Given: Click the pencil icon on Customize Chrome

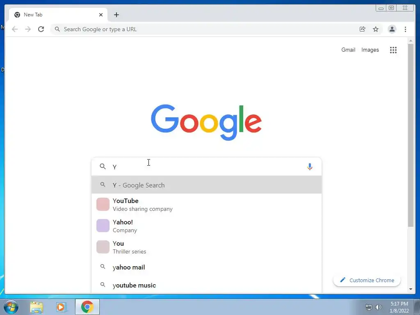Looking at the screenshot, I should tap(342, 280).
